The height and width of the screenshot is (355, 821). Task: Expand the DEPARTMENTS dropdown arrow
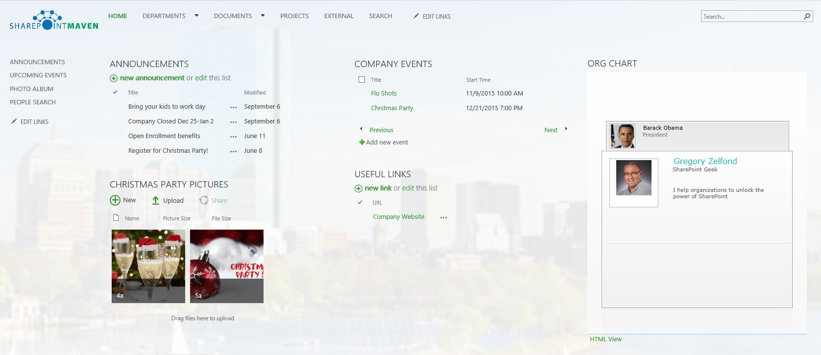point(197,16)
